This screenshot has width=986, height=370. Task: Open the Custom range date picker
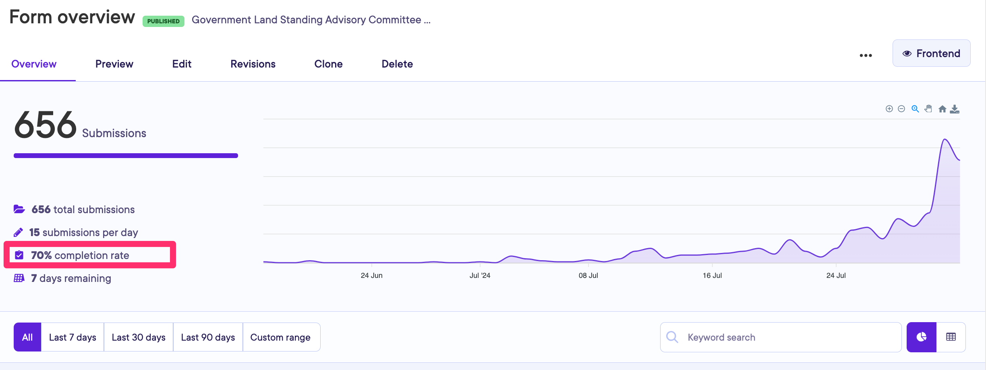click(280, 337)
